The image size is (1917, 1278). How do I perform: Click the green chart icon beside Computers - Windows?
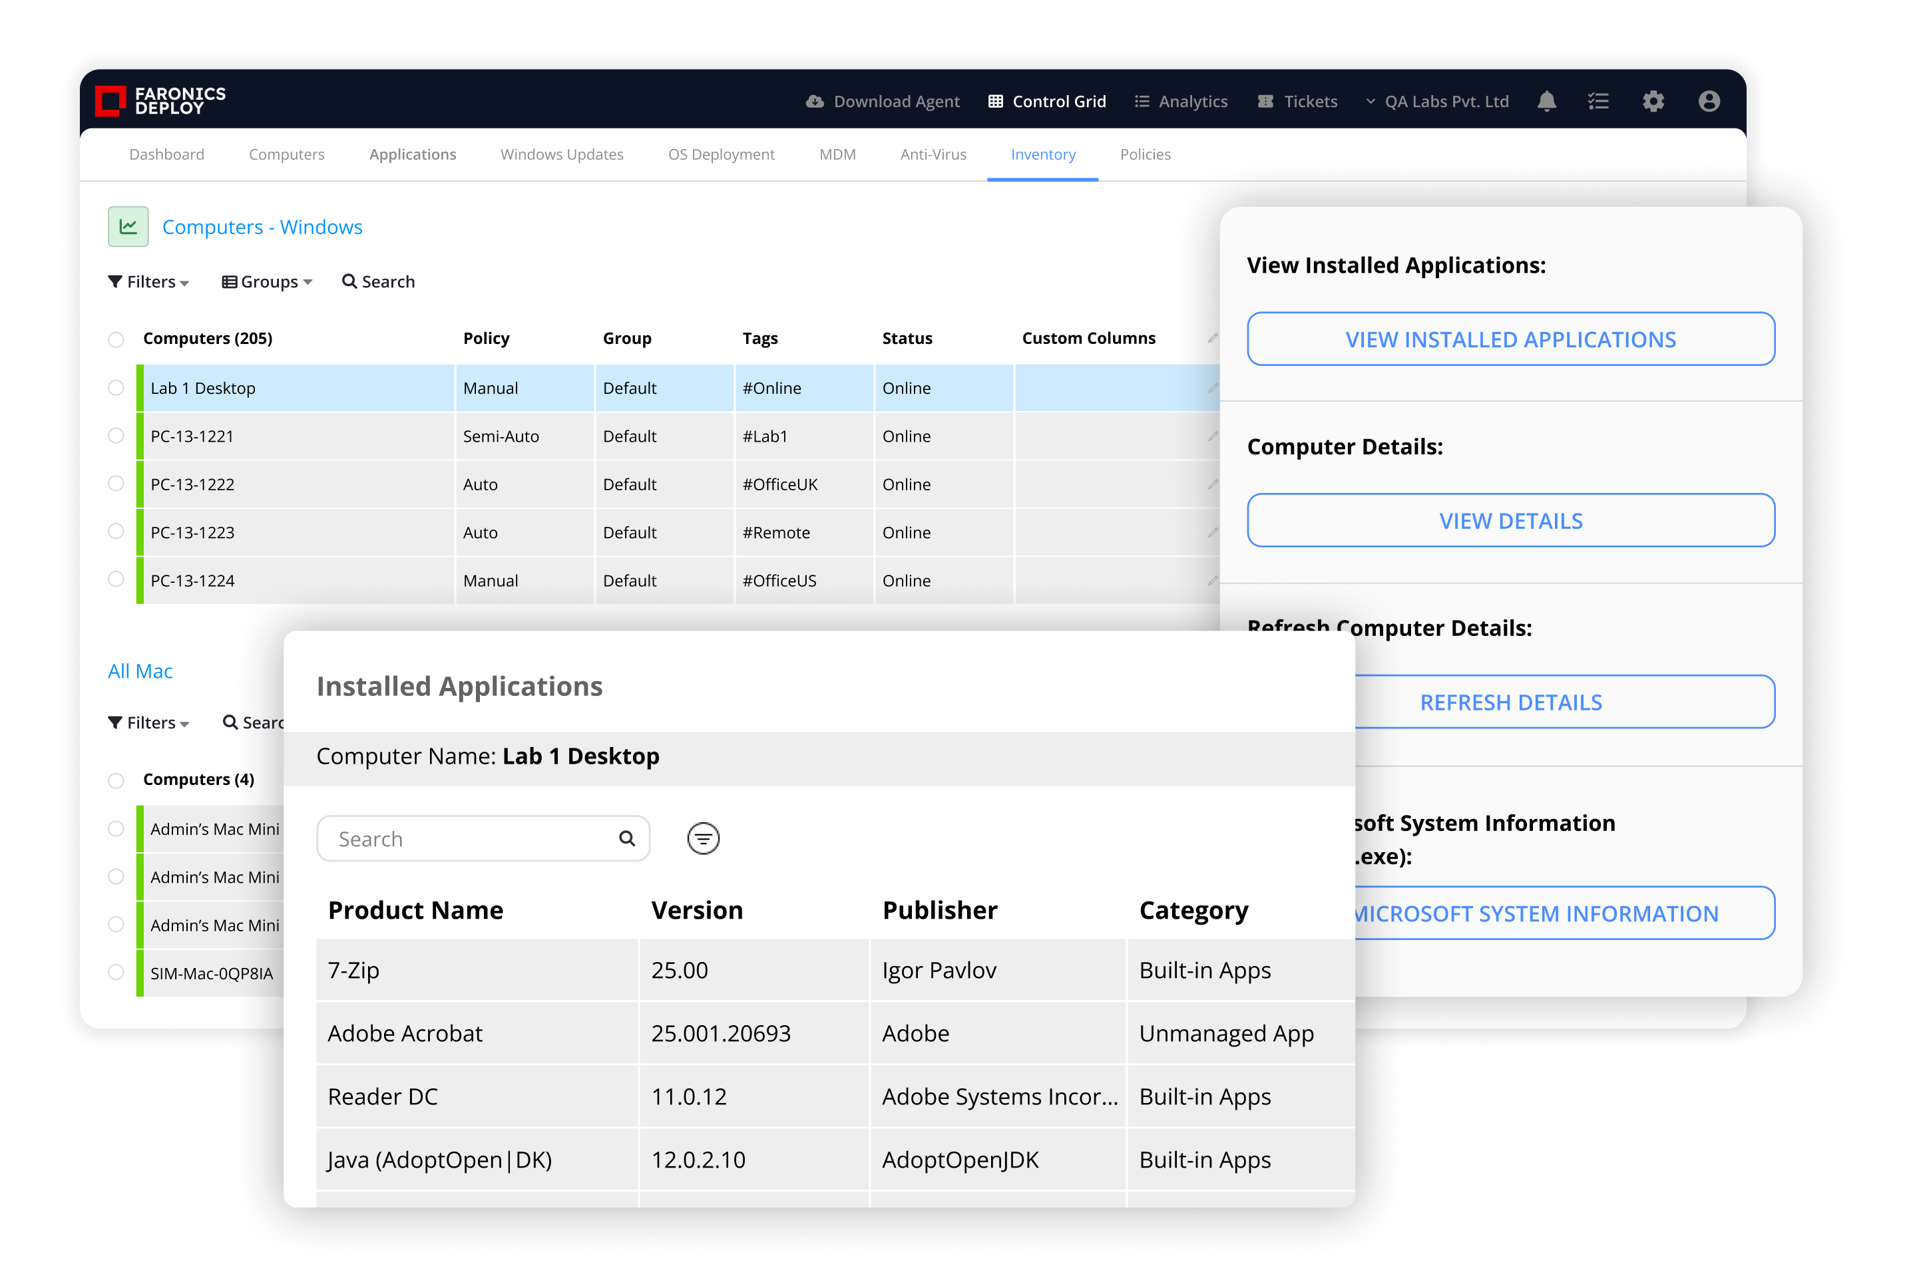pos(128,227)
